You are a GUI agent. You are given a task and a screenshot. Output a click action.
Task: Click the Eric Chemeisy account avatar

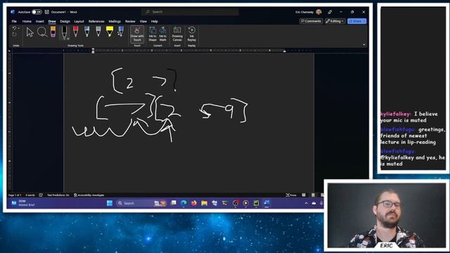319,12
